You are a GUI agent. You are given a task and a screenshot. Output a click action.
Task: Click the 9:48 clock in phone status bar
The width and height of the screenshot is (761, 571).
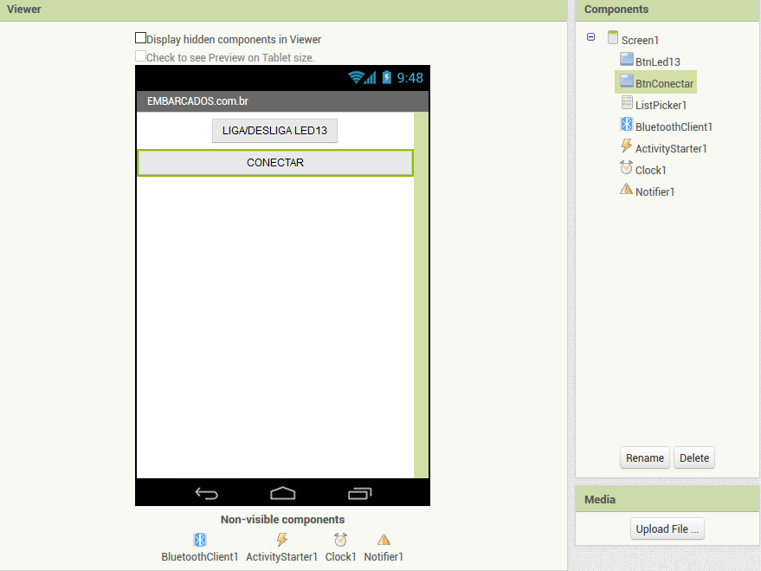pyautogui.click(x=410, y=78)
